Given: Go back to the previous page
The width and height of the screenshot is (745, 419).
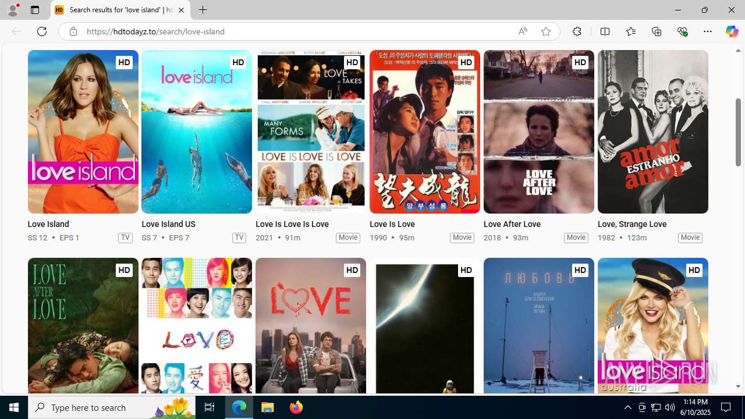Looking at the screenshot, I should pyautogui.click(x=16, y=31).
